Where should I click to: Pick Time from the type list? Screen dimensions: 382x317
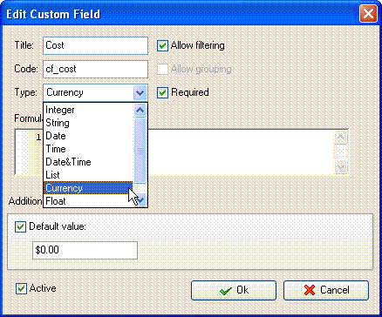click(88, 149)
